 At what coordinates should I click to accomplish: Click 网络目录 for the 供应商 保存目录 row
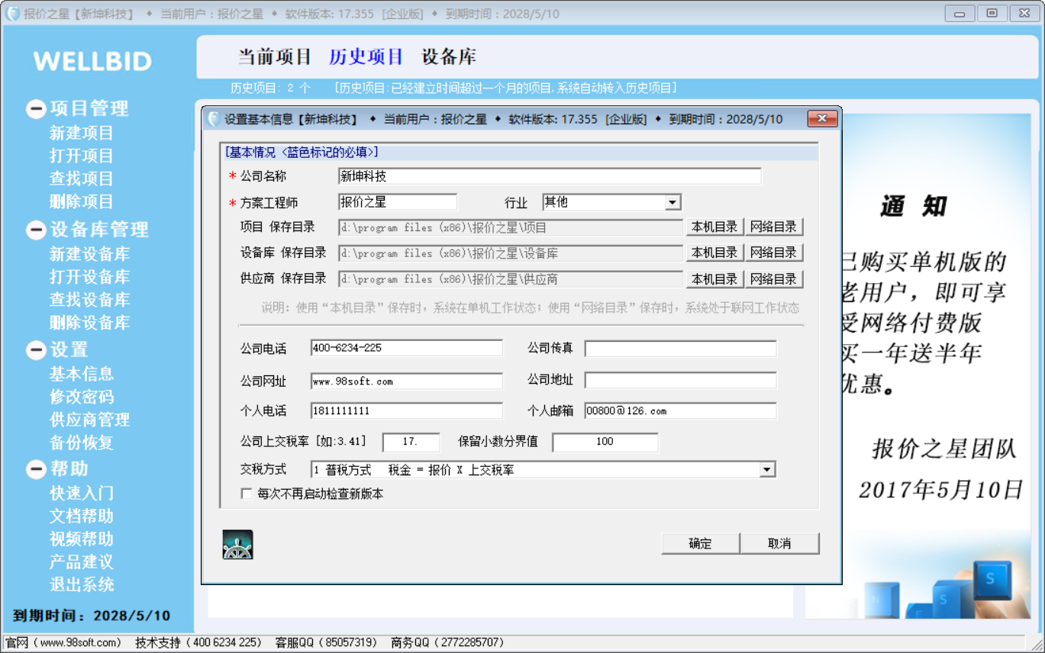[x=774, y=279]
